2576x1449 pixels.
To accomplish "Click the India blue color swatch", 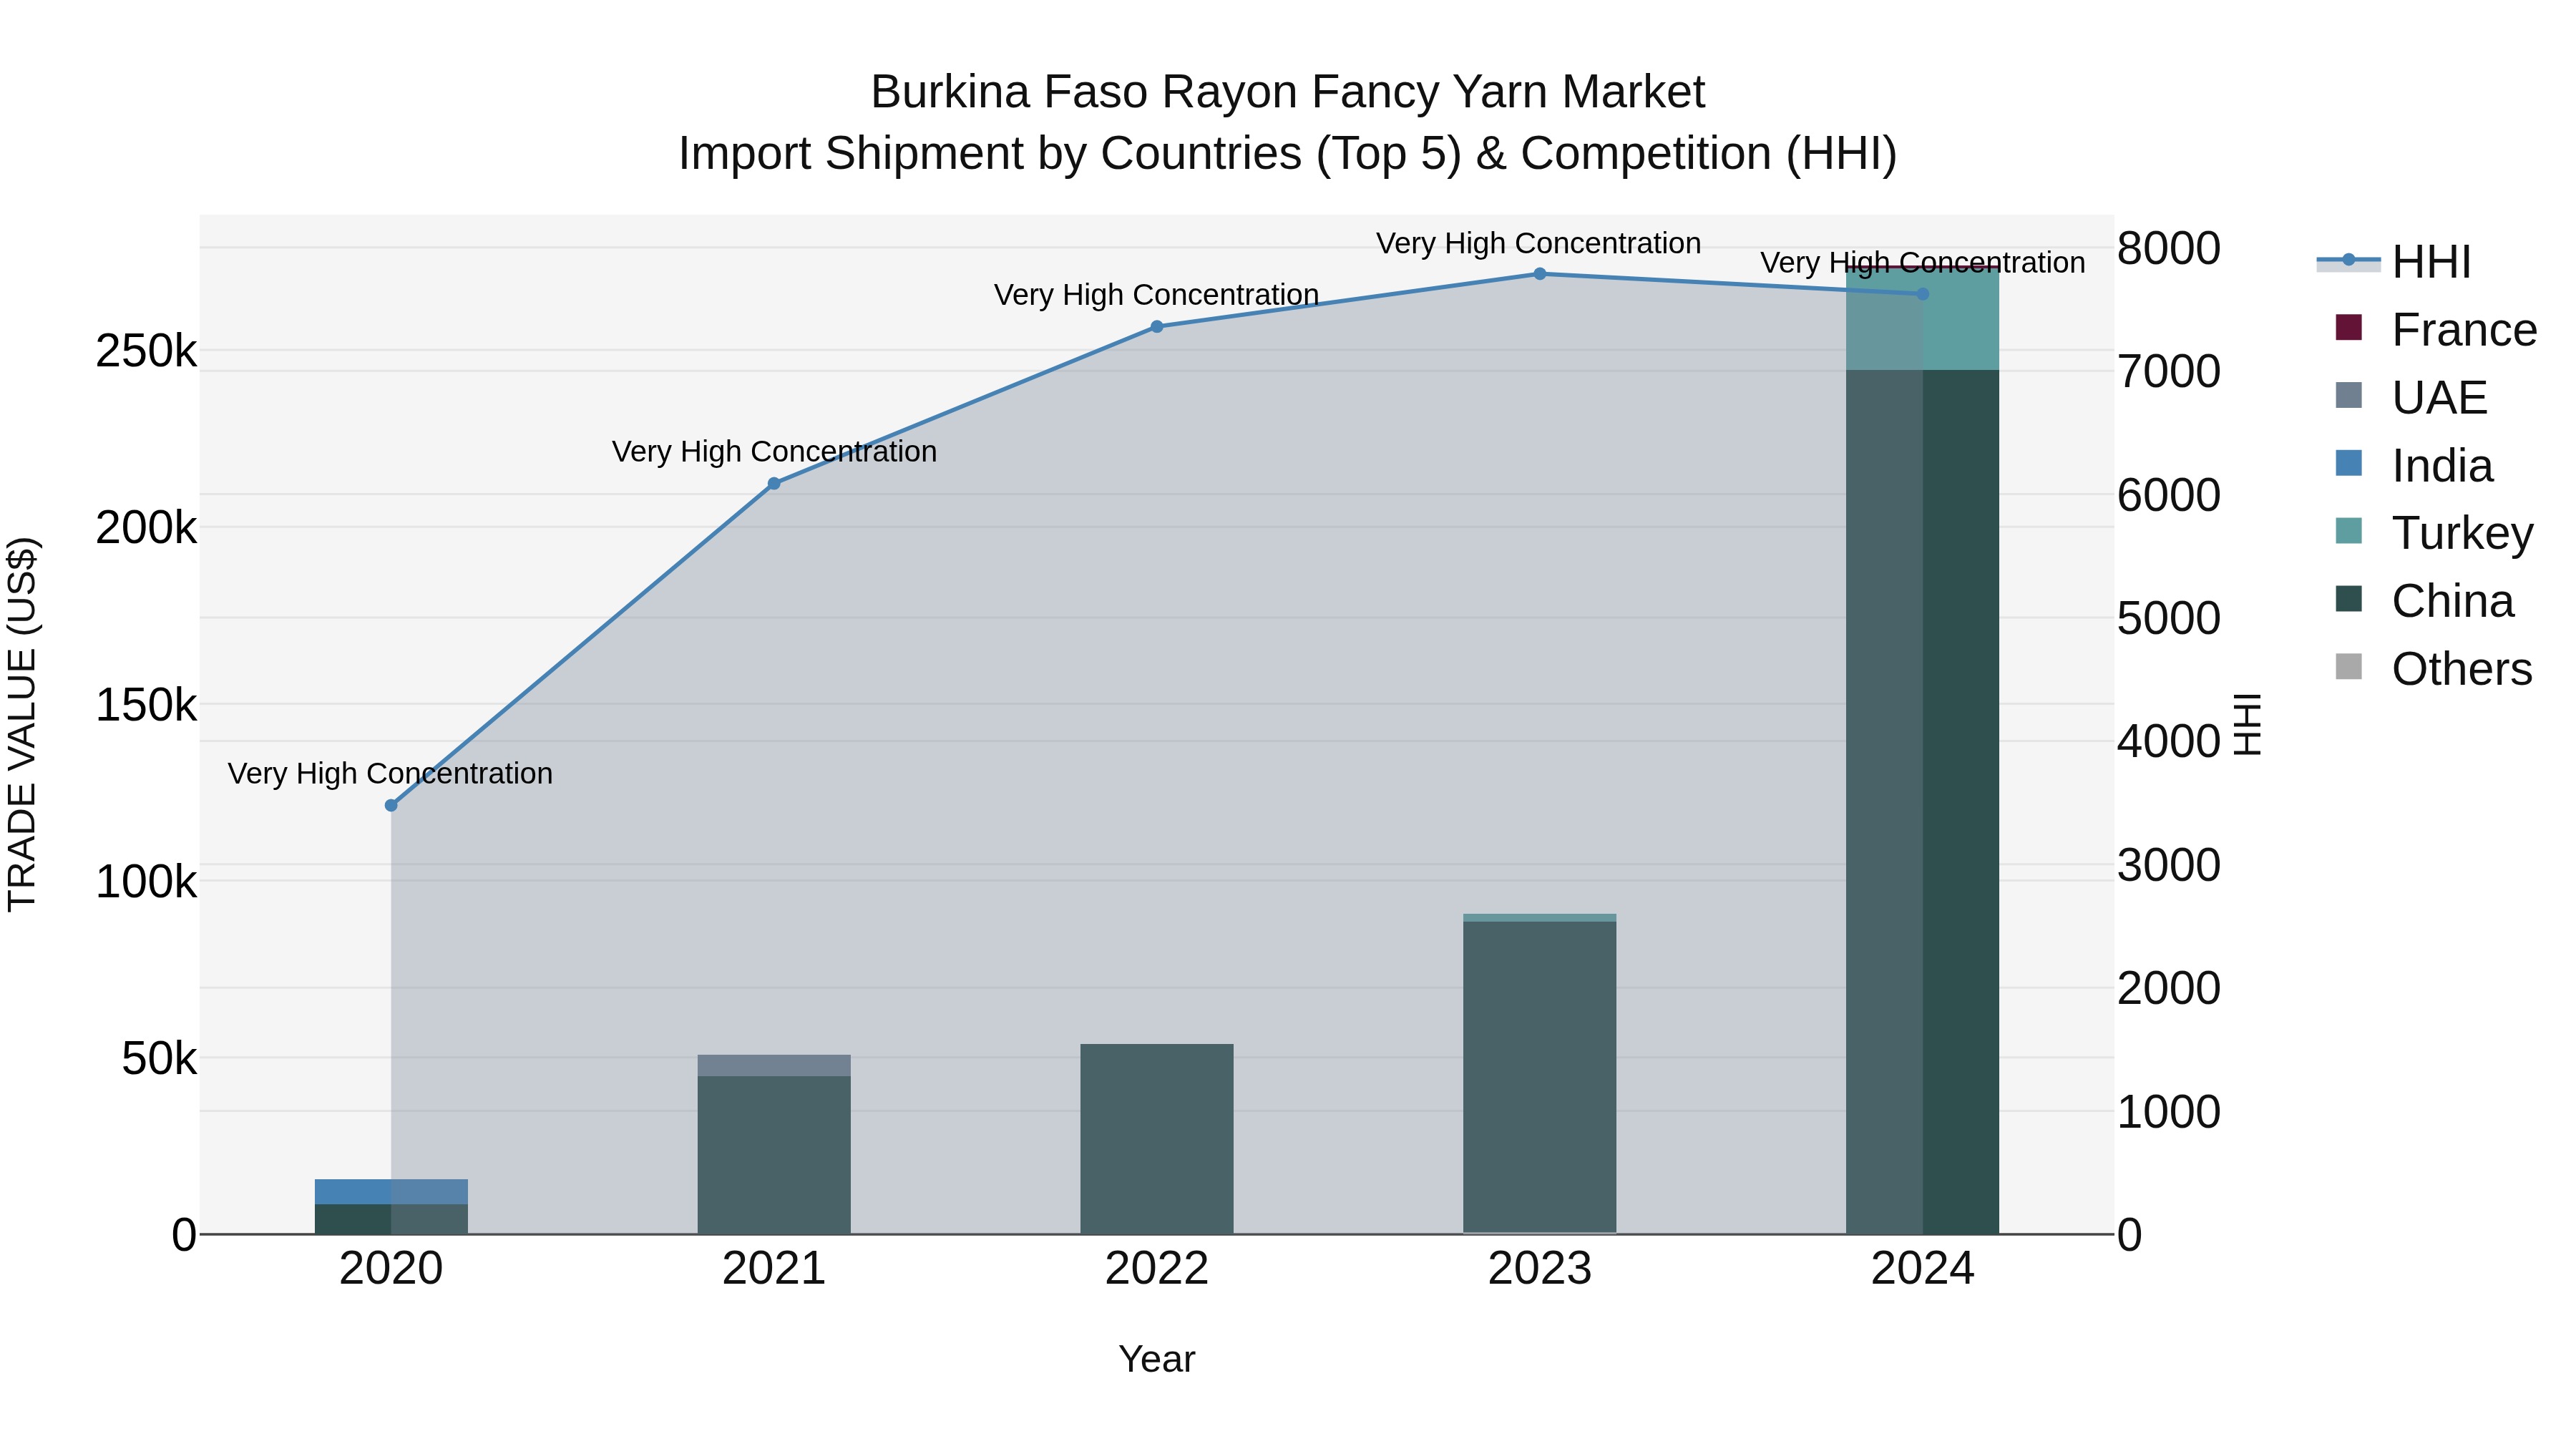I will click(2349, 464).
